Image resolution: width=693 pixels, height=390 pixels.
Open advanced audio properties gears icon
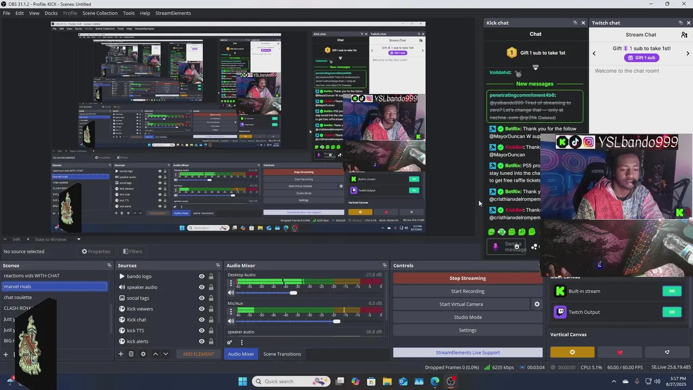point(230,342)
